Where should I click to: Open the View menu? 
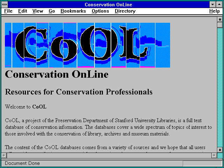pos(38,11)
